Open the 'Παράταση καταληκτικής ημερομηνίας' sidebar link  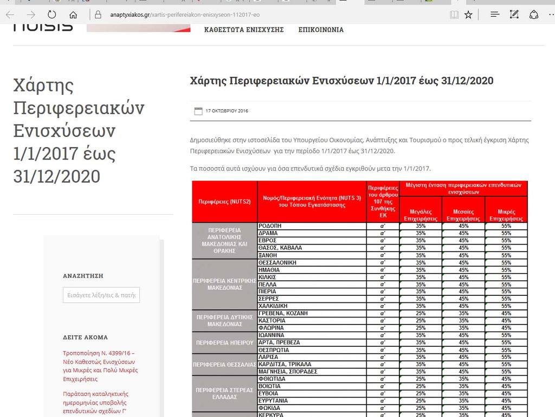pos(95,402)
